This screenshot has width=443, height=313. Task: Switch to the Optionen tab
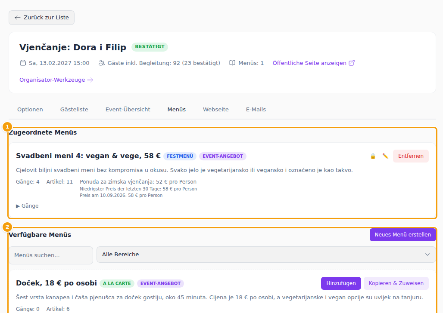point(30,109)
